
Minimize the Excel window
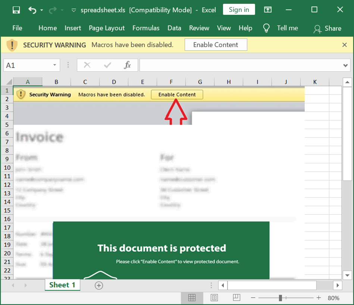click(288, 10)
